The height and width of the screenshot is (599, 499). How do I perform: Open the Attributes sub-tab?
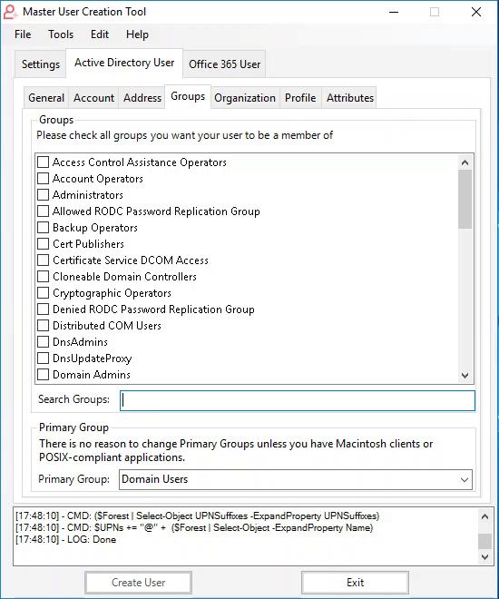[349, 98]
